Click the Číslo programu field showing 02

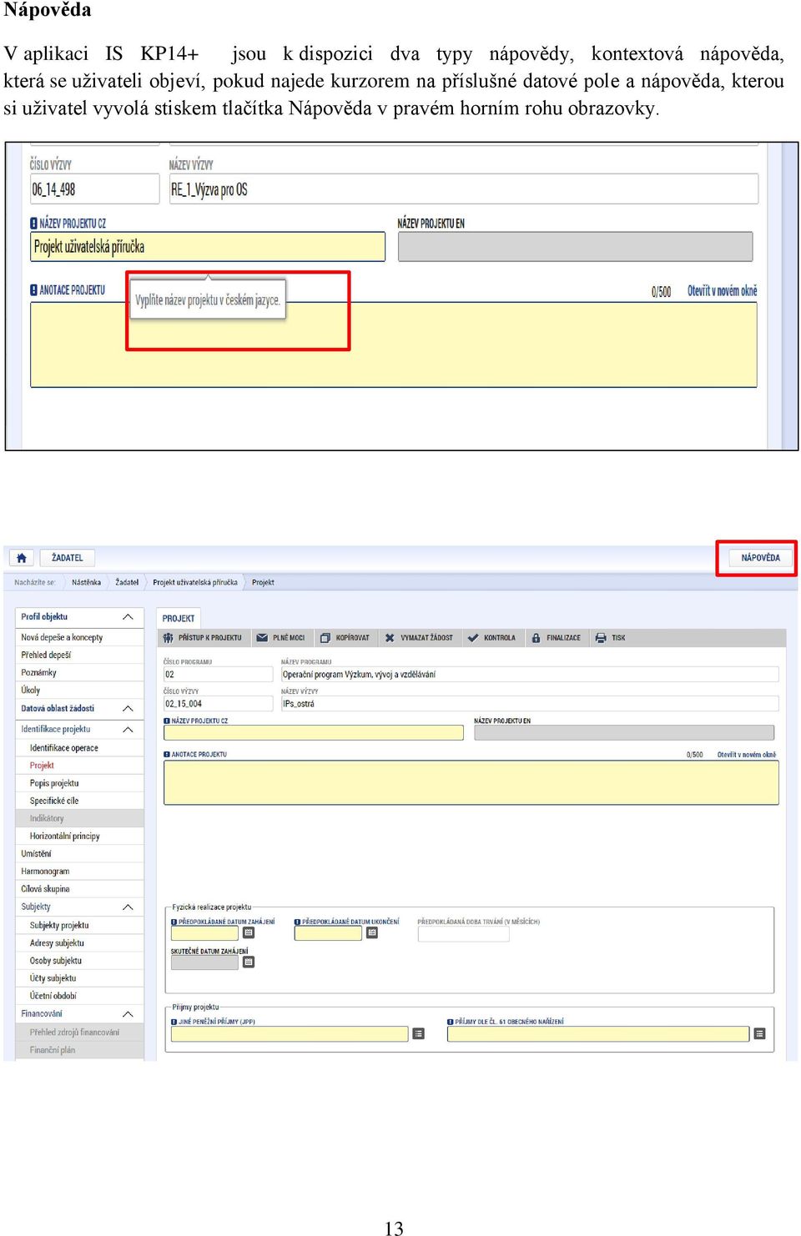(218, 674)
